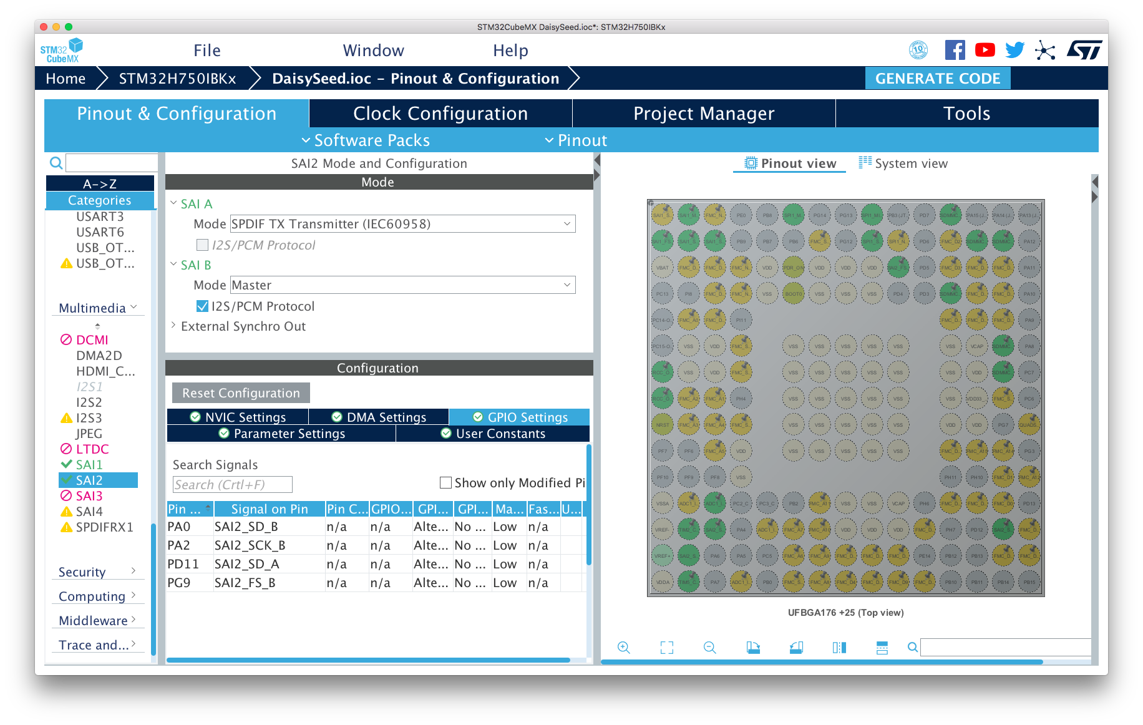The image size is (1143, 725).
Task: Sort peripherals with A->Z button
Action: point(100,184)
